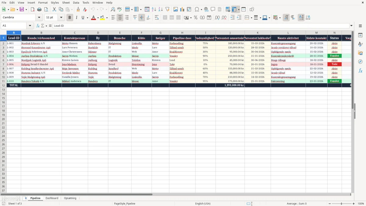
Task: Open Paste options dropdown arrow
Action: pos(72,9)
